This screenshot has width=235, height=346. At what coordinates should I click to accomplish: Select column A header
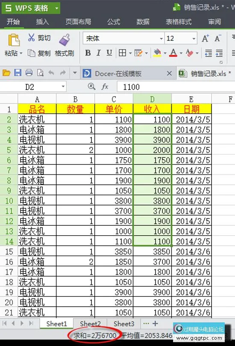[37, 99]
